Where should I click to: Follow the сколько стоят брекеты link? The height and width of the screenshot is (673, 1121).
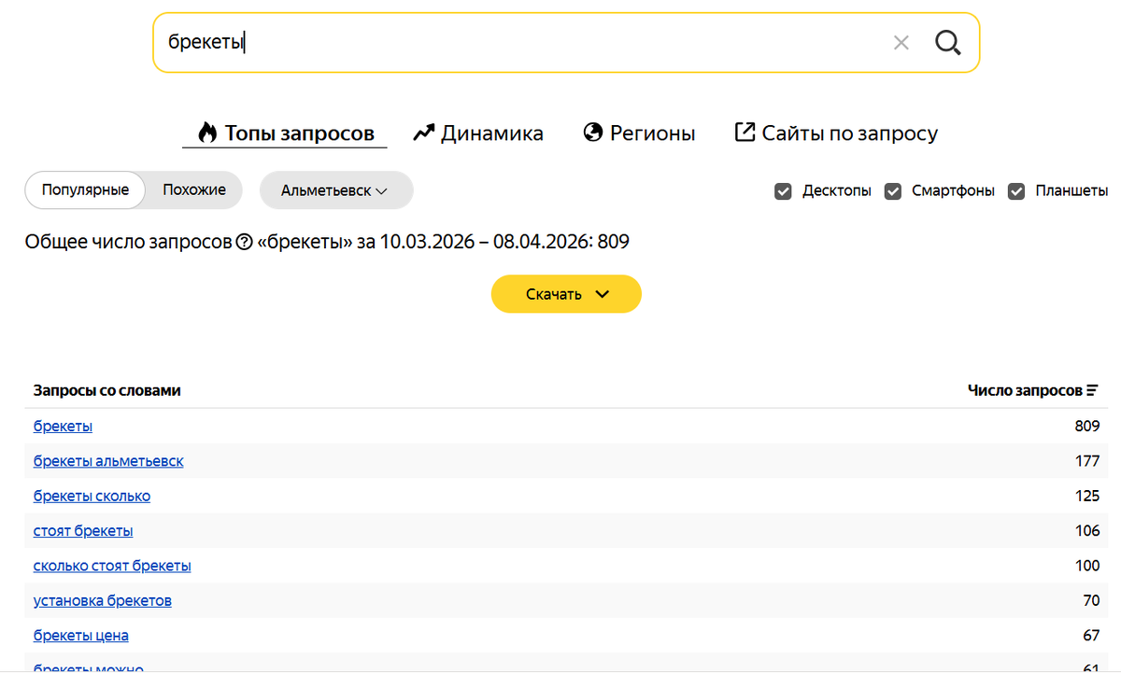[x=111, y=565]
